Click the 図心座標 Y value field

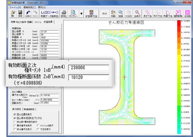click(49, 34)
